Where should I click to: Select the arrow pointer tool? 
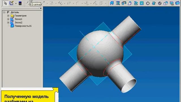(x=5, y=3)
